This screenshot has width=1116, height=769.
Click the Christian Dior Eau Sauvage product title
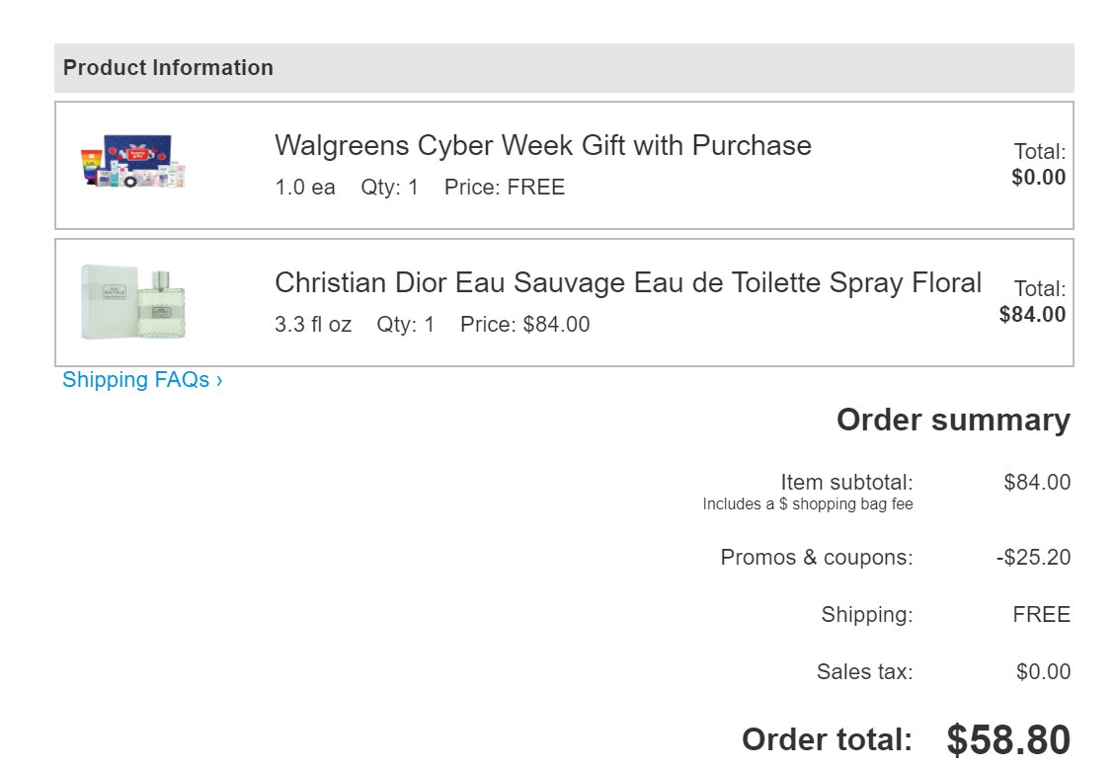(x=627, y=283)
